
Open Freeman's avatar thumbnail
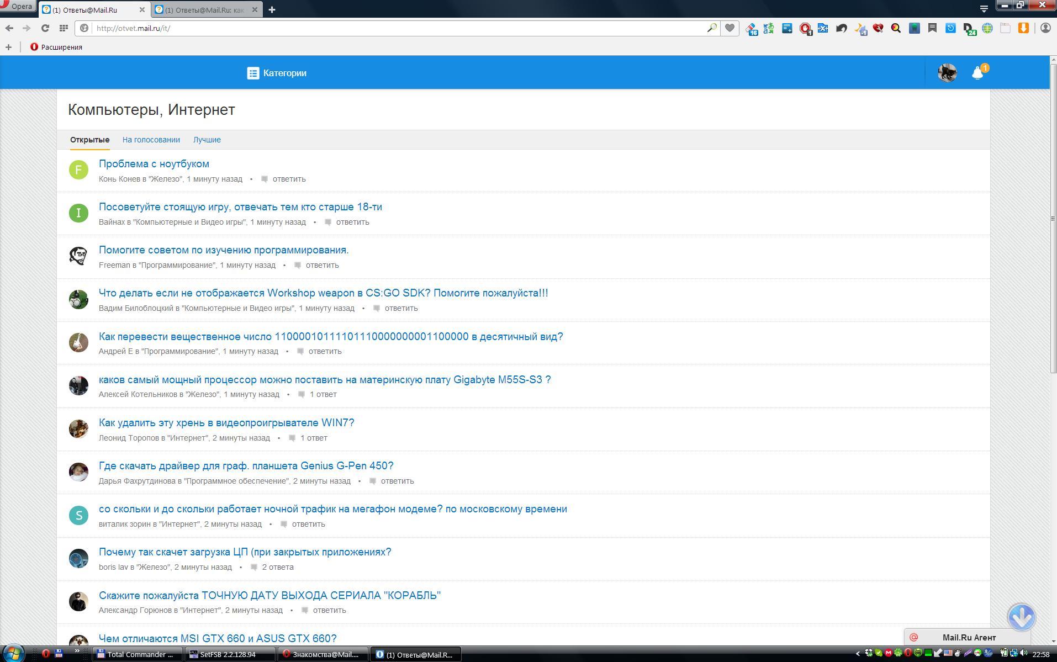(x=78, y=256)
